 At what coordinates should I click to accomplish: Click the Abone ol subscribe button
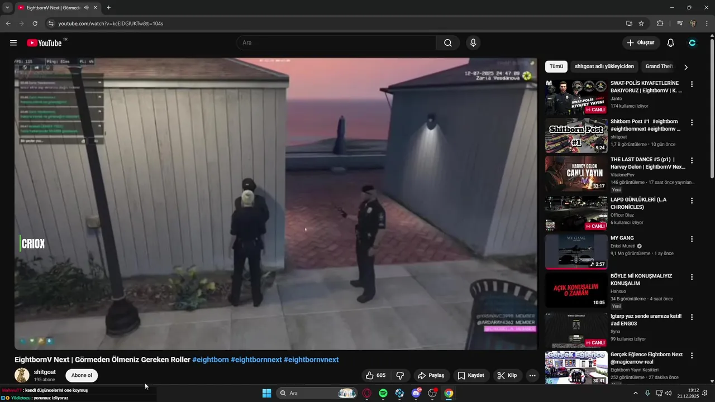coord(82,375)
